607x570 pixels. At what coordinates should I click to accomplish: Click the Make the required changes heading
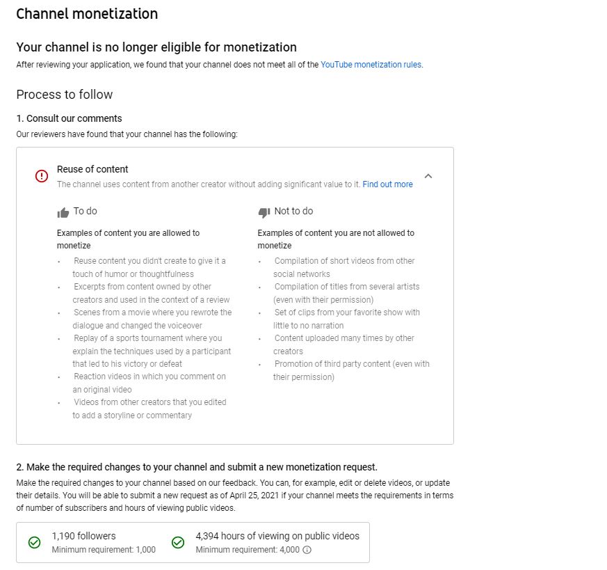(x=197, y=467)
